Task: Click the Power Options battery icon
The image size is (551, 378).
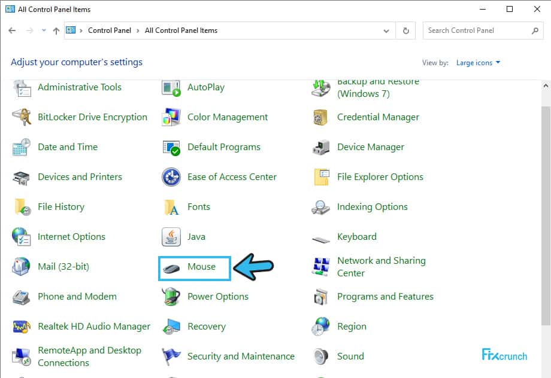Action: pyautogui.click(x=171, y=297)
